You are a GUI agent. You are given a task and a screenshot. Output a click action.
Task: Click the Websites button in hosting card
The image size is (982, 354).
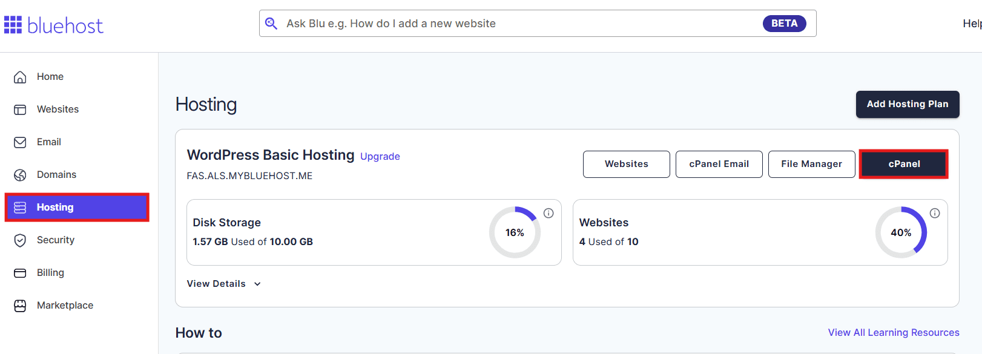point(627,164)
